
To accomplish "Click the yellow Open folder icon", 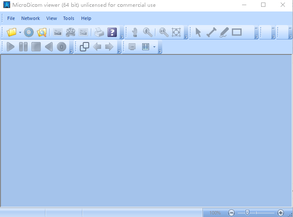I will pyautogui.click(x=11, y=32).
